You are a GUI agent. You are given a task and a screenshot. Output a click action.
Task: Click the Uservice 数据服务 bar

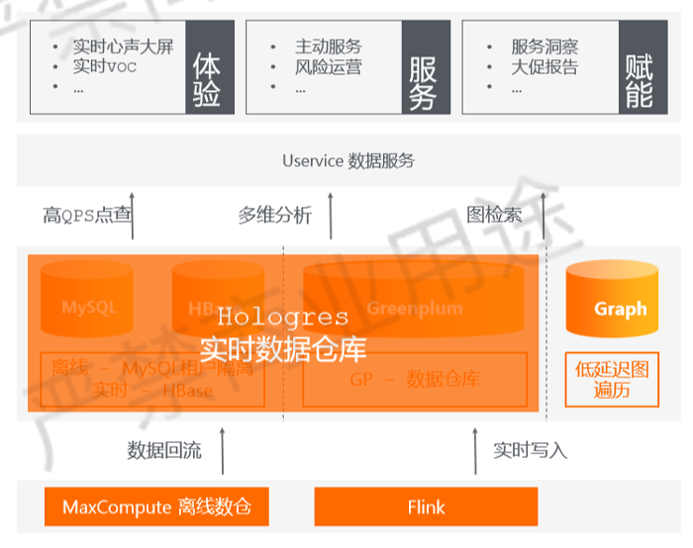348,160
